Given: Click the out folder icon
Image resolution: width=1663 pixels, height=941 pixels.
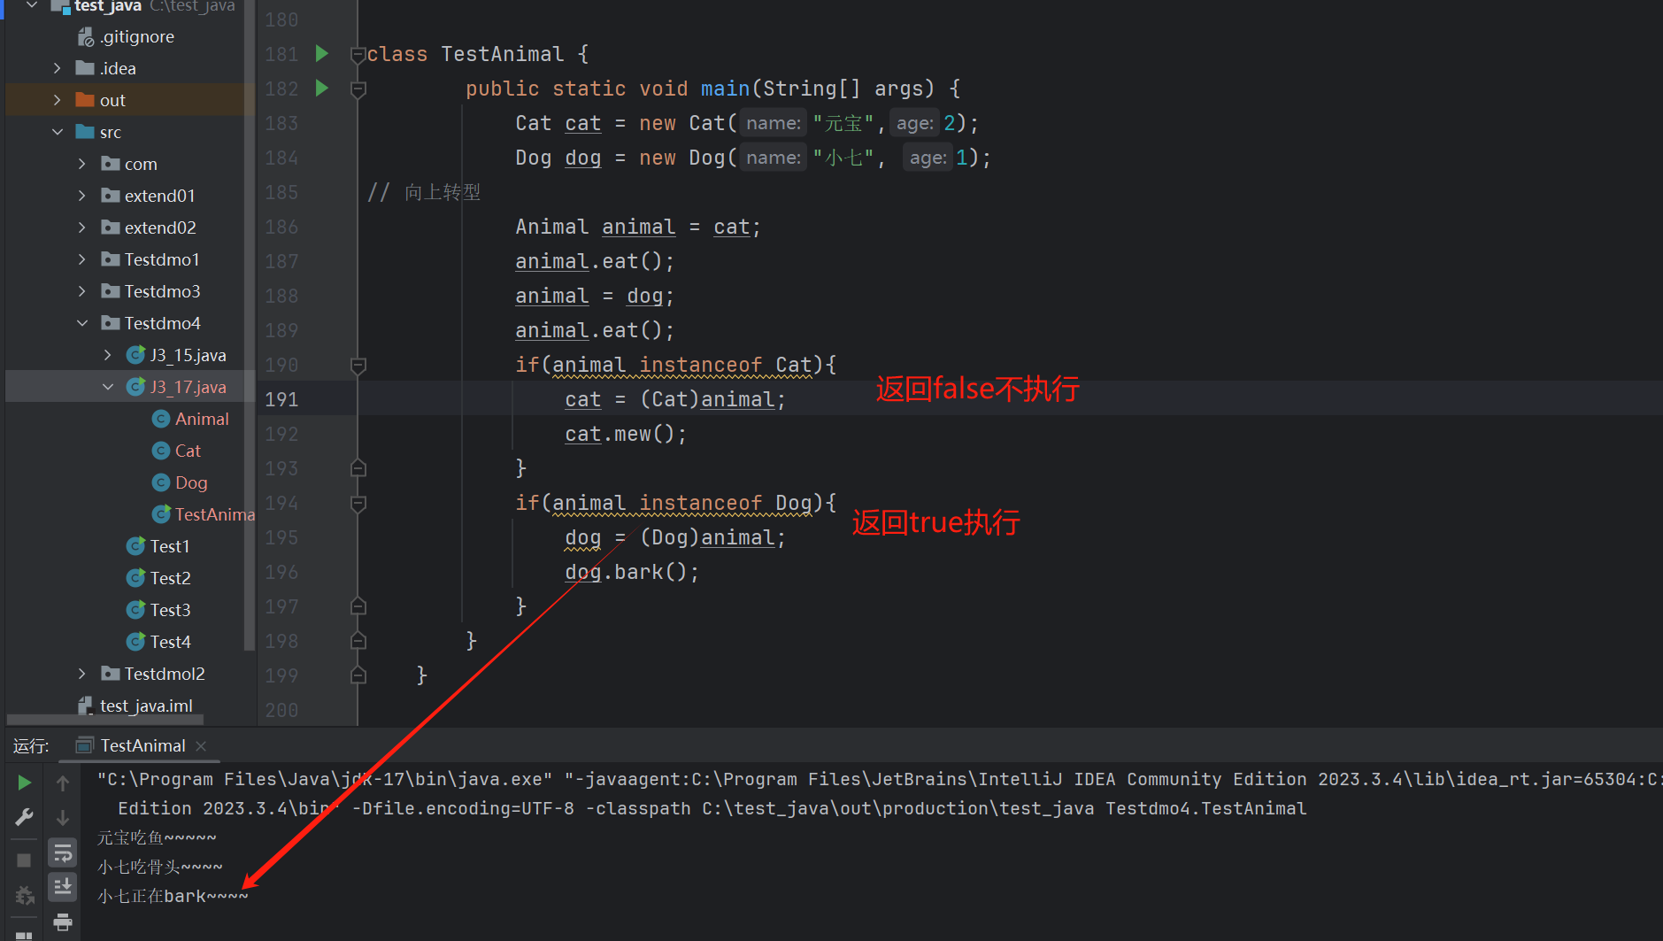Looking at the screenshot, I should (85, 99).
